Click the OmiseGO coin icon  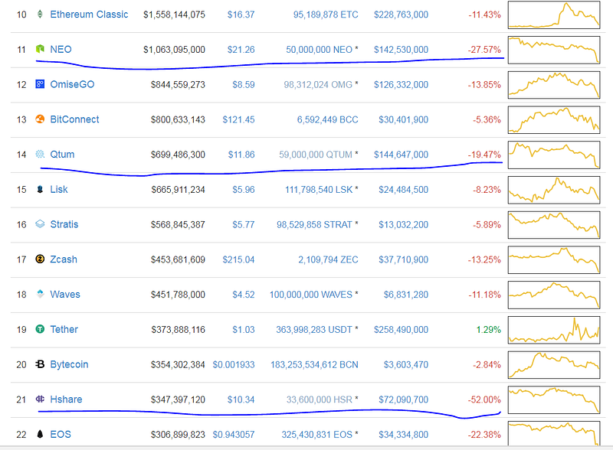coord(40,84)
